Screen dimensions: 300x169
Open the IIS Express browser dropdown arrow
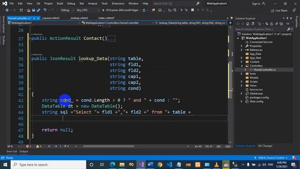[140, 10]
